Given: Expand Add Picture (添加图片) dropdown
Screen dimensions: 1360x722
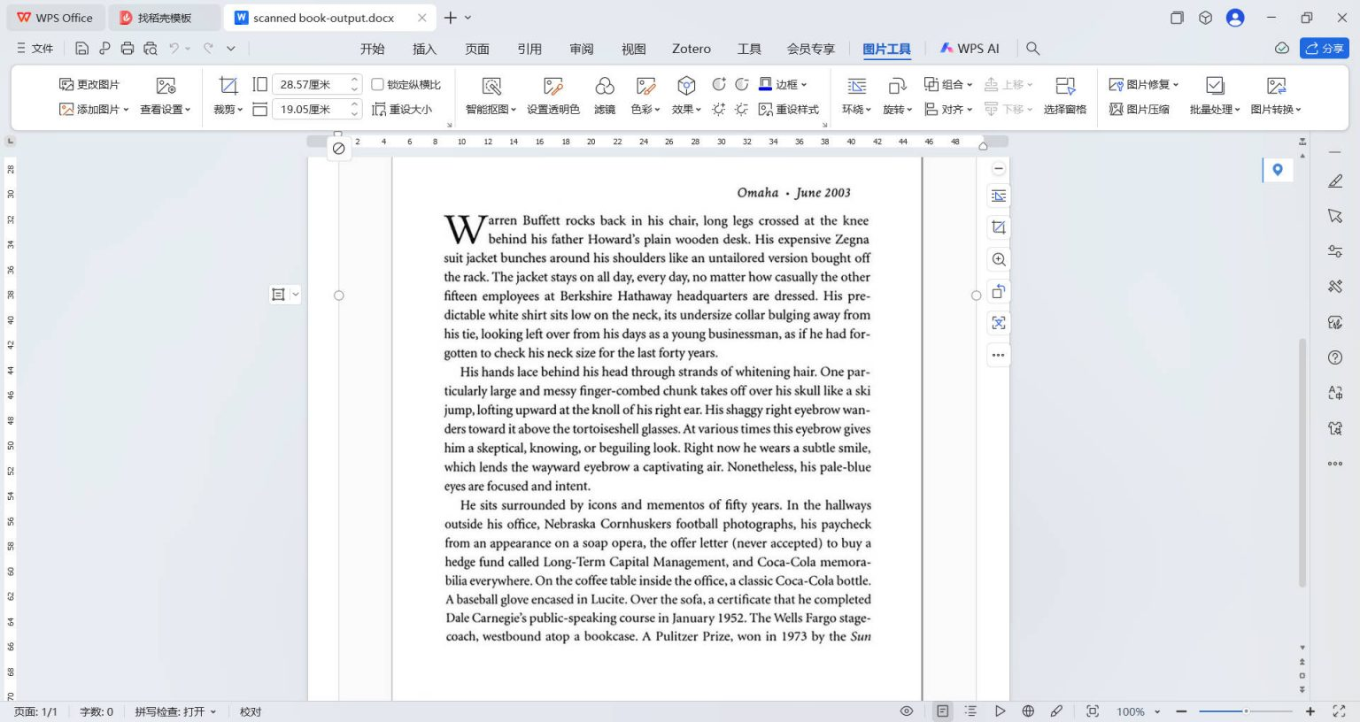Looking at the screenshot, I should tap(126, 110).
